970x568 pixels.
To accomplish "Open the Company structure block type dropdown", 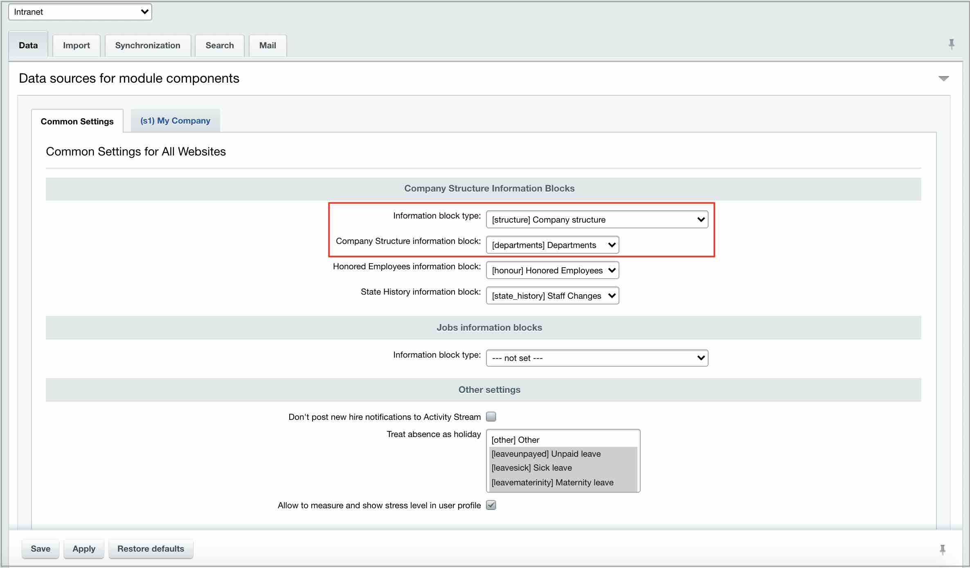I will pos(597,220).
